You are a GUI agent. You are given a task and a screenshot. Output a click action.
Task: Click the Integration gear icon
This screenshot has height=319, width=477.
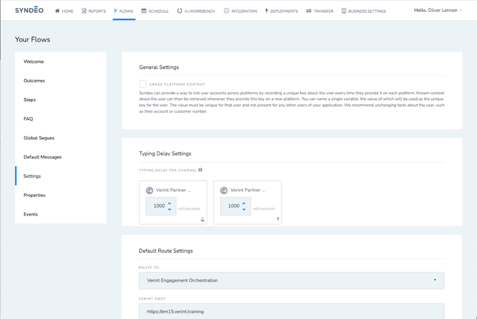[x=226, y=11]
